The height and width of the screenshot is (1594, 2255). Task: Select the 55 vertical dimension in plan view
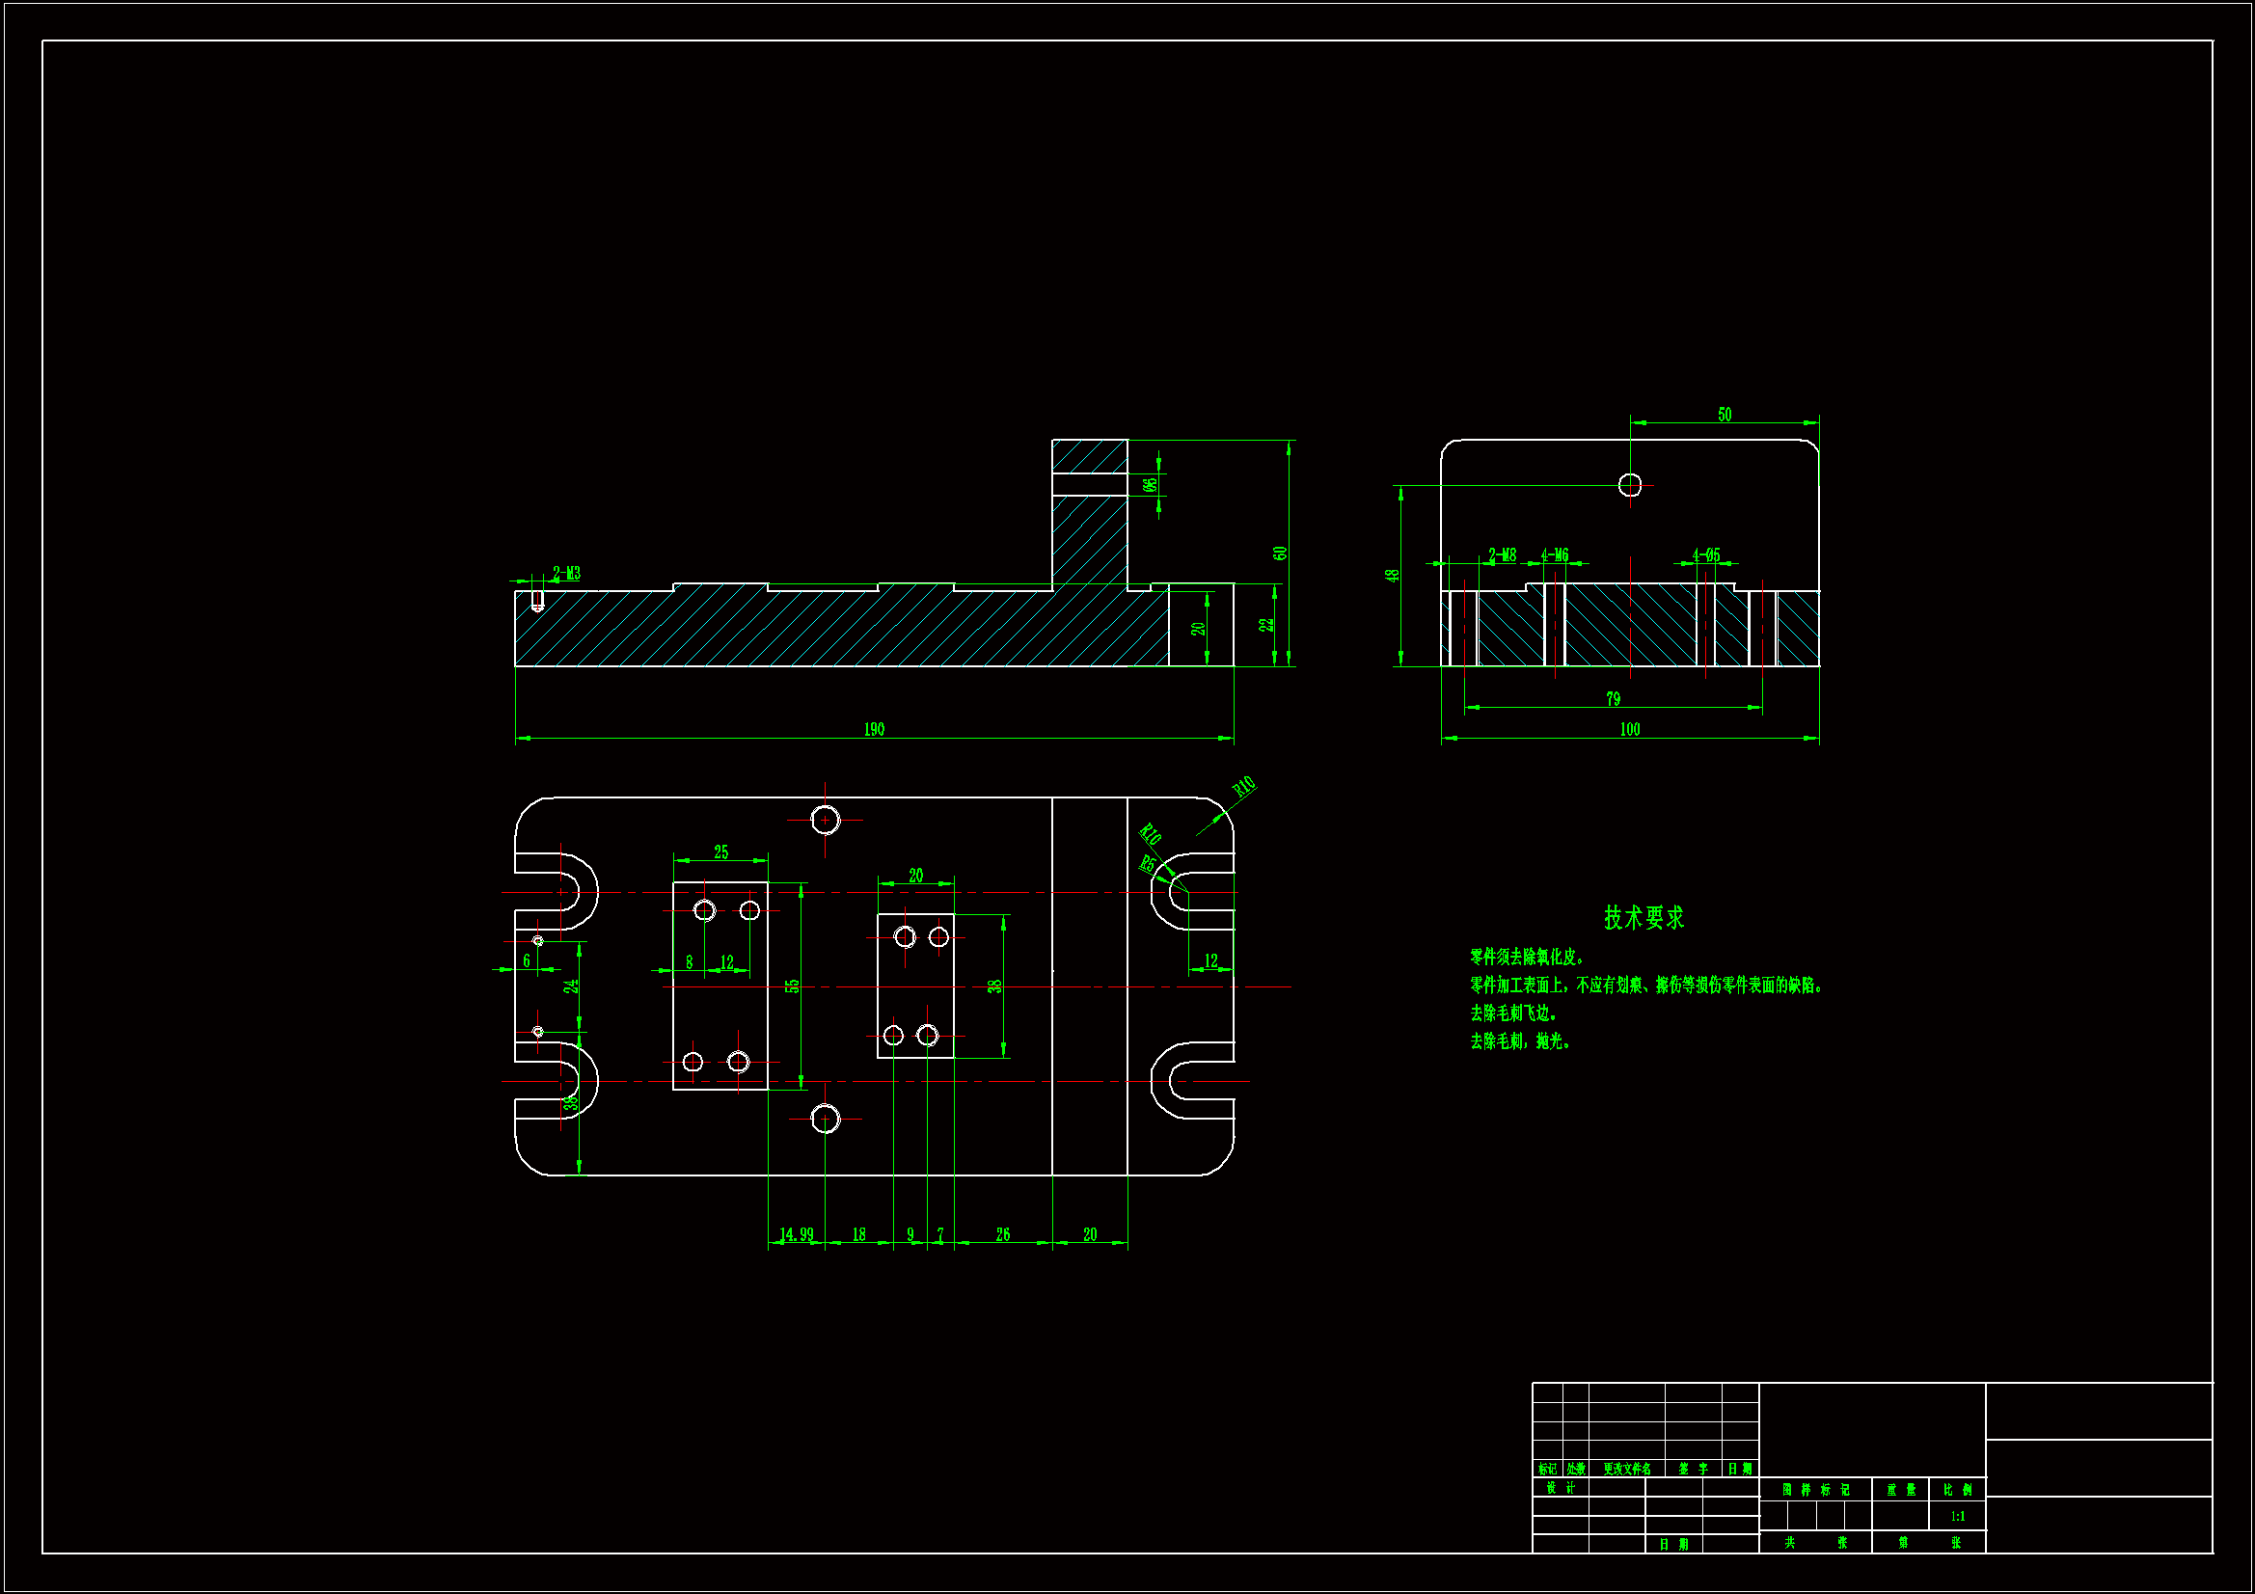point(792,986)
